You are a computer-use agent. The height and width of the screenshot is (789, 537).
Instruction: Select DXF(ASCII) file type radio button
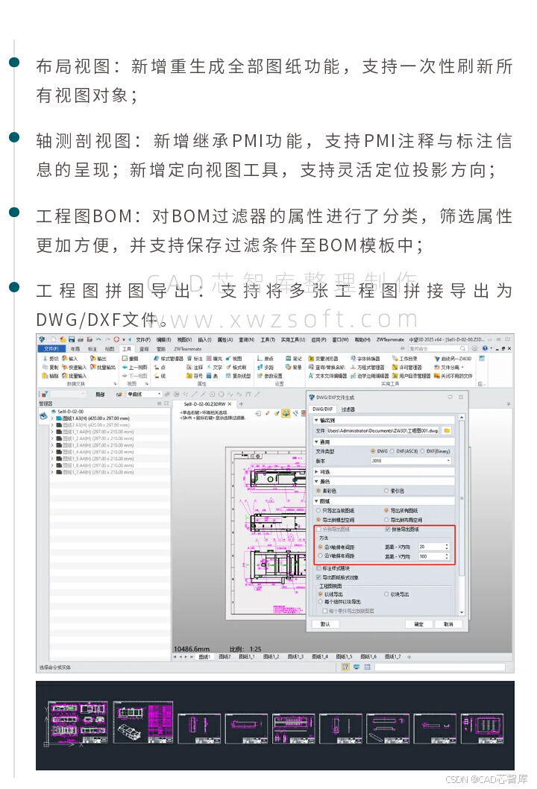[392, 451]
